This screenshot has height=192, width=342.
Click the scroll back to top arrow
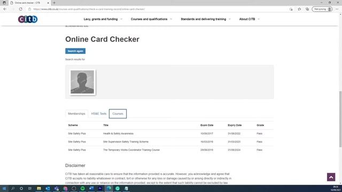[331, 177]
